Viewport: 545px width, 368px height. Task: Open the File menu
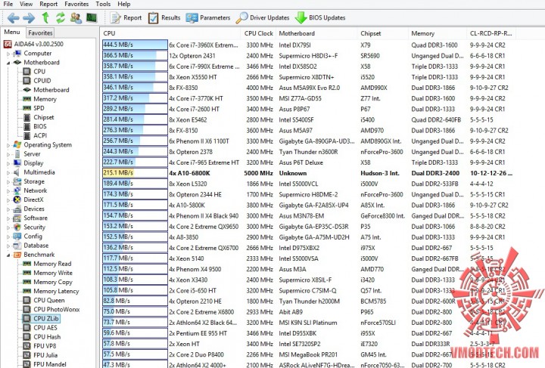click(8, 5)
